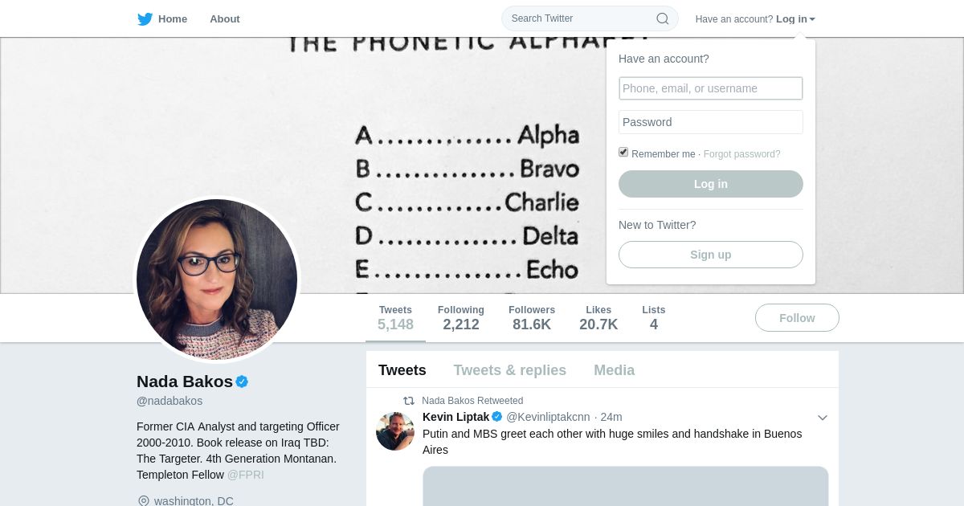Click the Twitter bird logo
Image resolution: width=964 pixels, height=506 pixels.
click(x=145, y=19)
